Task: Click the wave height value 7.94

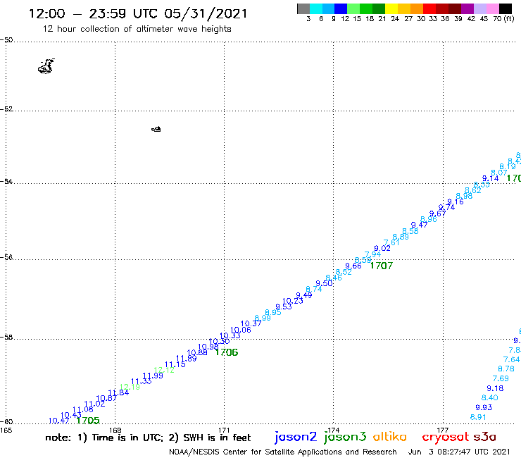Action: coord(372,254)
